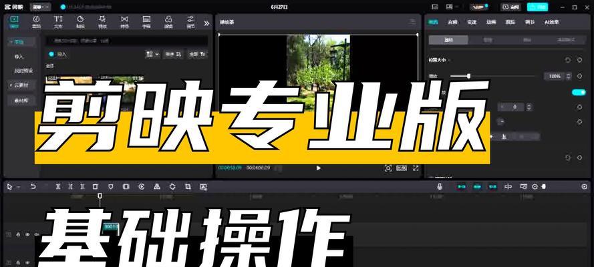Open 素材库 material library in sidebar
Image resolution: width=594 pixels, height=267 pixels.
coord(21,101)
